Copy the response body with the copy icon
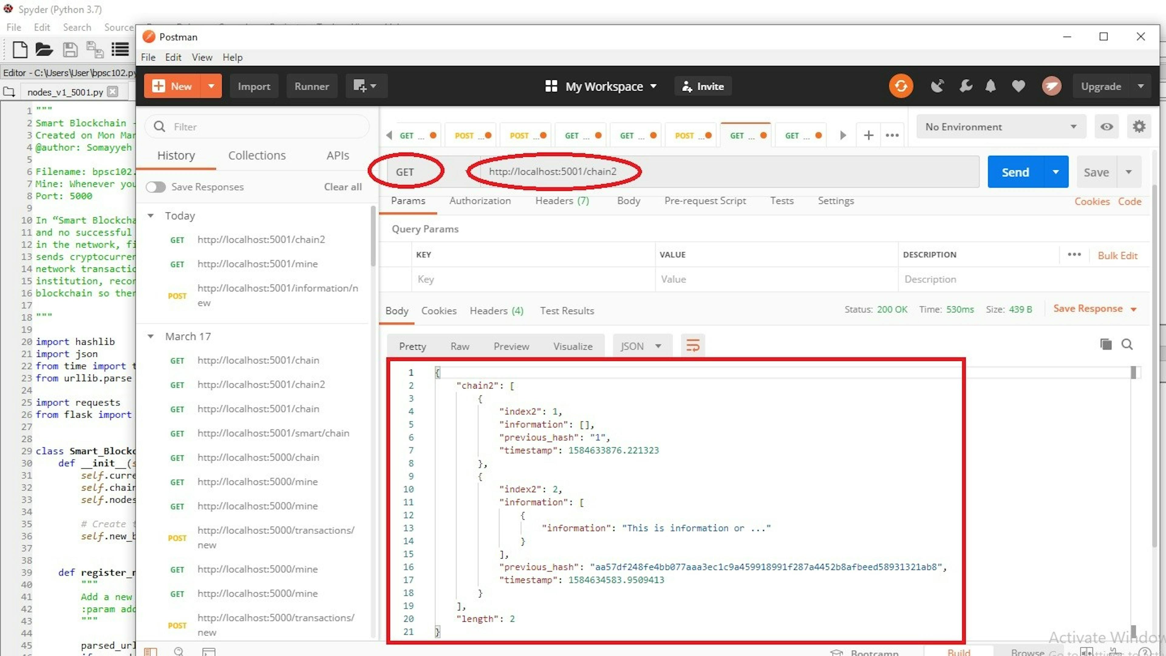This screenshot has height=656, width=1166. pos(1105,344)
